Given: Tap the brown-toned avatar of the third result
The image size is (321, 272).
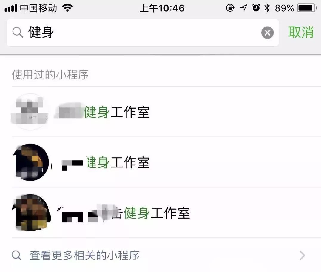Looking at the screenshot, I should point(31,212).
